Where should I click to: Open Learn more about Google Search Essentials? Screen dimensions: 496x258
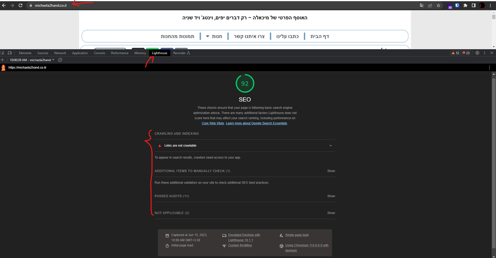257,123
